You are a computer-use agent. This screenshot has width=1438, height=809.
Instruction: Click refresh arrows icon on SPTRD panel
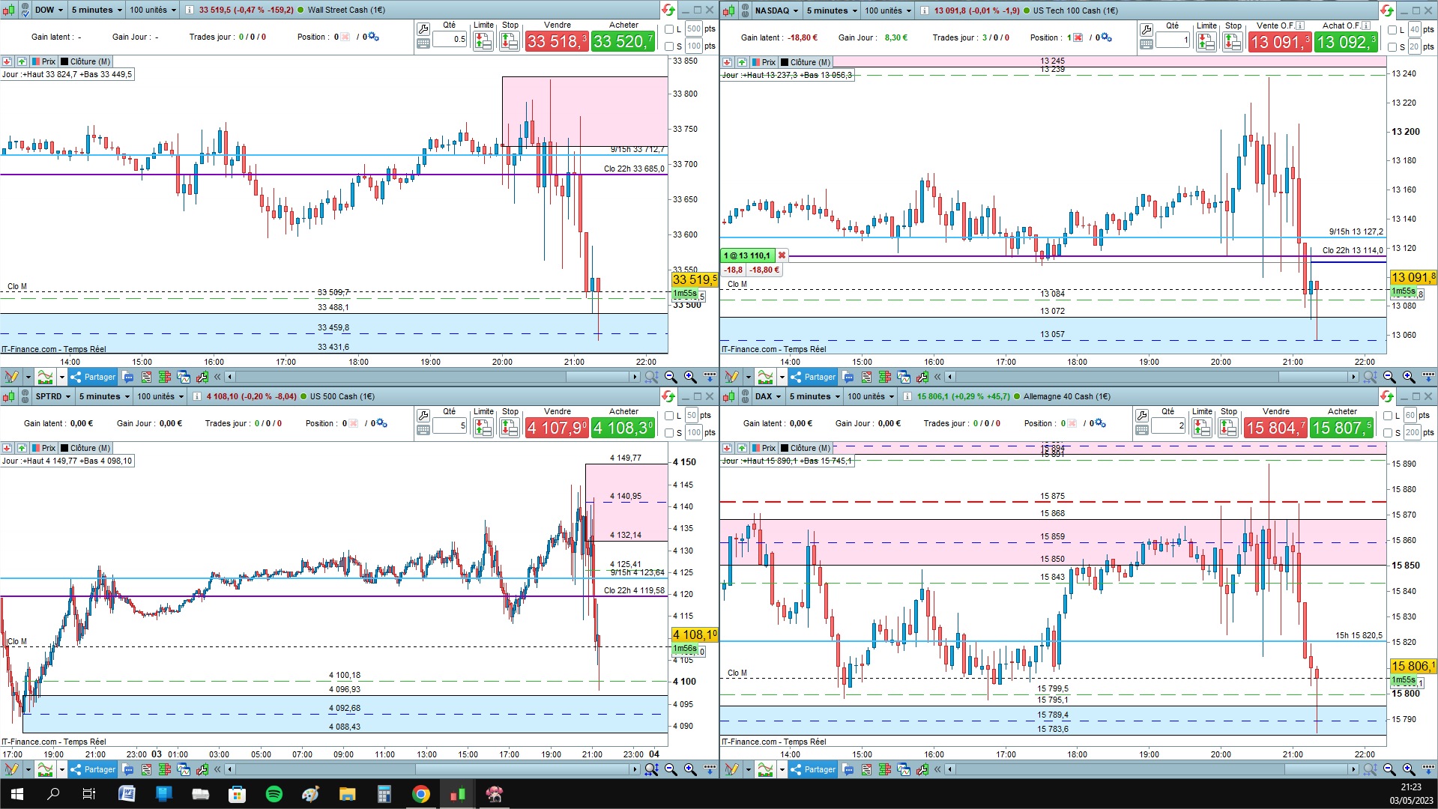(668, 396)
